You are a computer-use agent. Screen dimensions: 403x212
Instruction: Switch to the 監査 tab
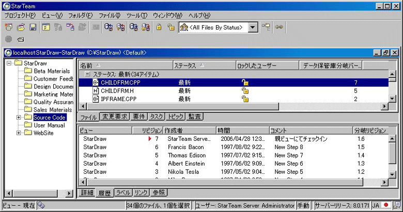(195, 117)
